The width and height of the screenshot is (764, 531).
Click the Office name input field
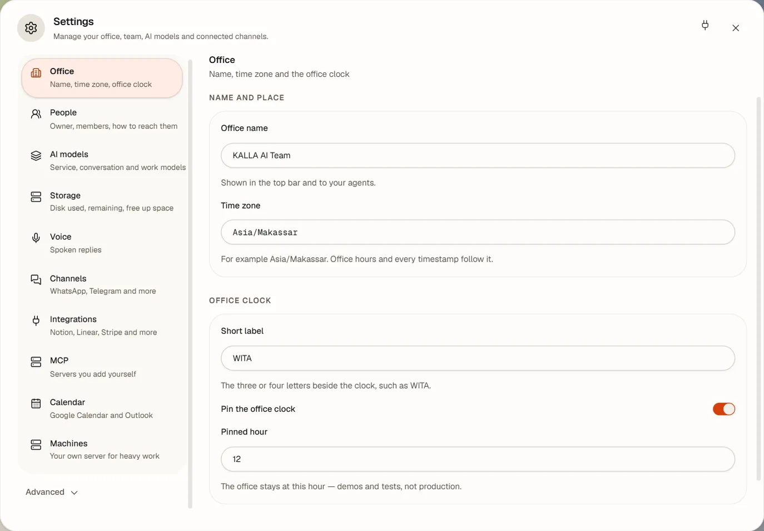[478, 155]
